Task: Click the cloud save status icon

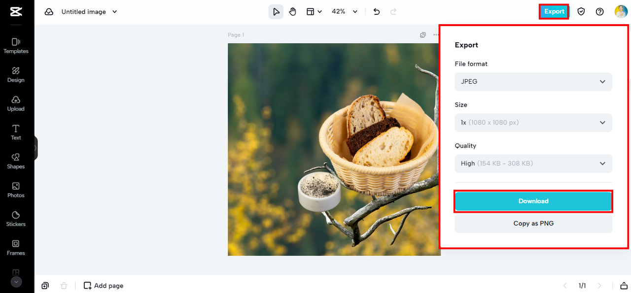Action: (49, 12)
